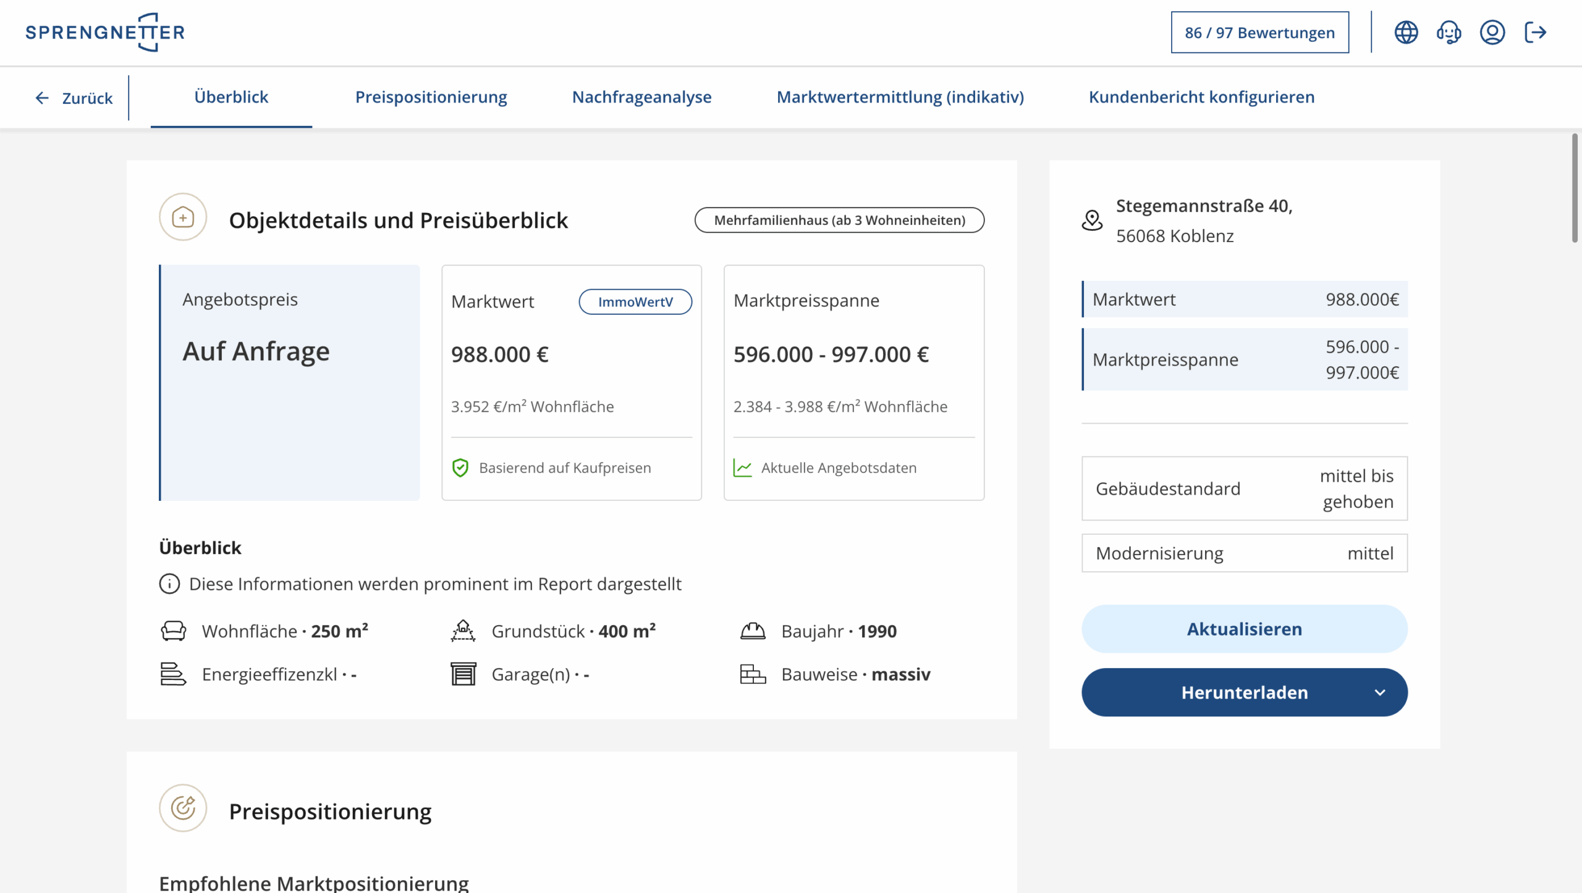The image size is (1582, 893).
Task: Open the Nachfrageanalyse tab
Action: click(641, 97)
